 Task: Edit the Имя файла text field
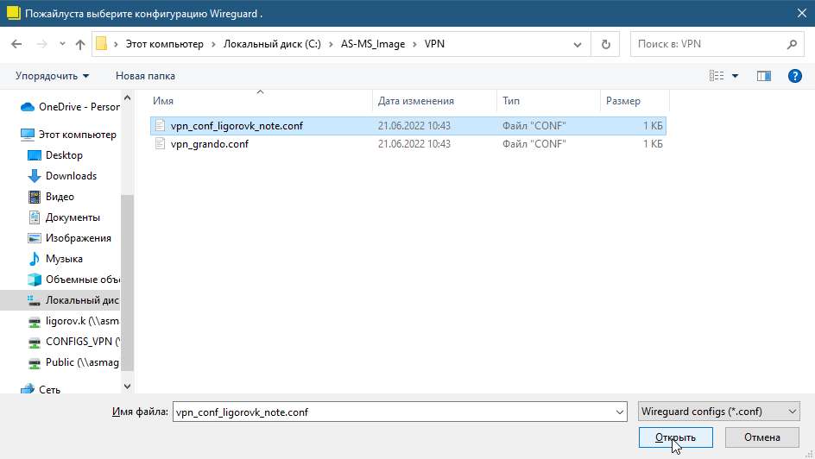pos(393,412)
